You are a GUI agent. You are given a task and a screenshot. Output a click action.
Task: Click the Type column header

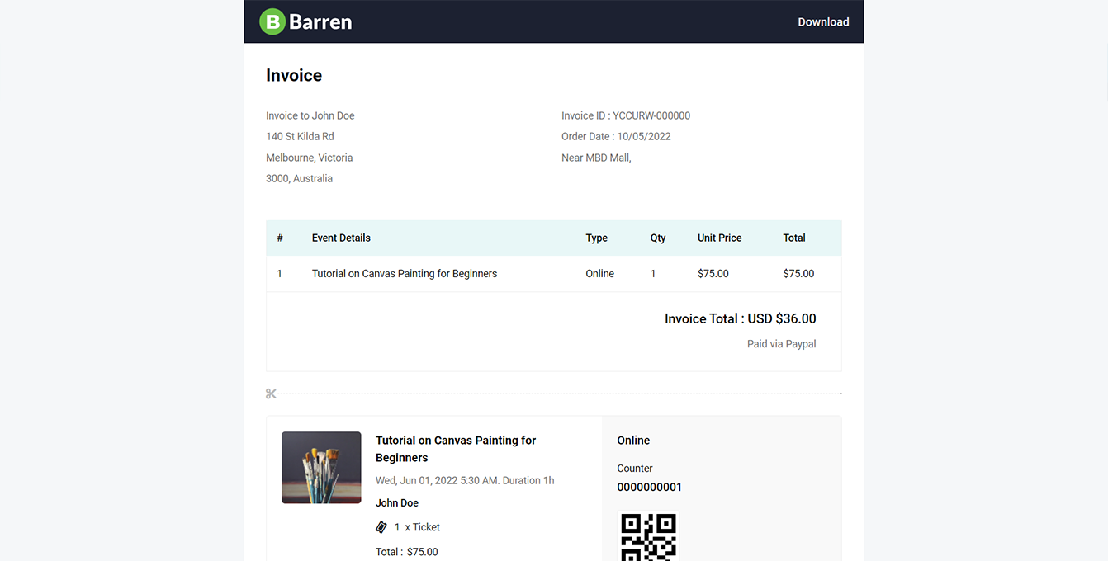click(596, 238)
